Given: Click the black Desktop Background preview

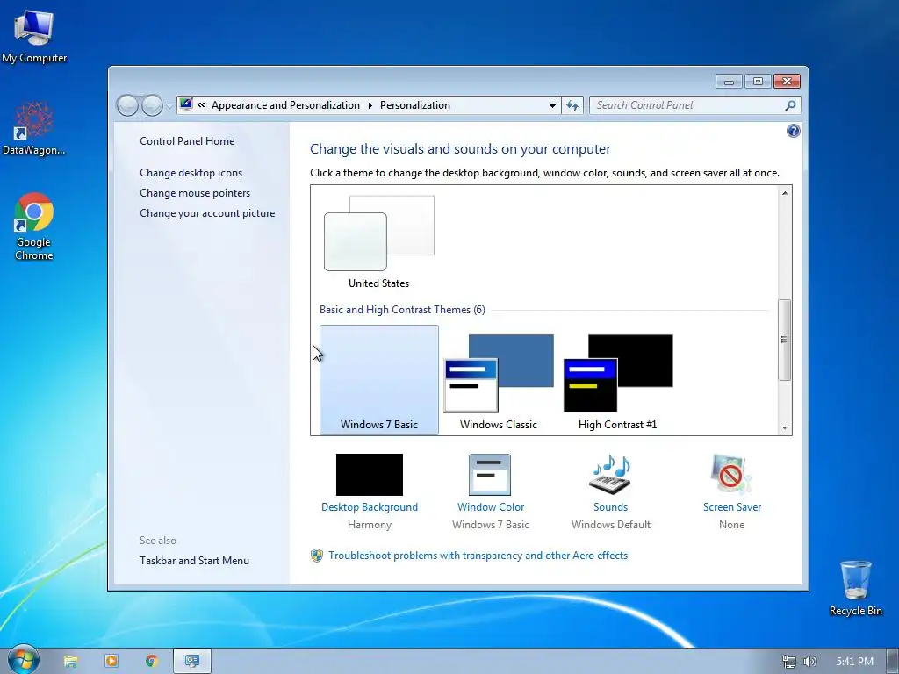Looking at the screenshot, I should (370, 475).
